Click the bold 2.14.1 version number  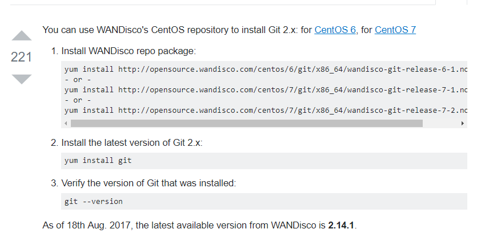(x=342, y=225)
